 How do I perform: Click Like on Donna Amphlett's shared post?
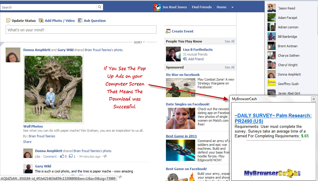[x=37, y=156]
